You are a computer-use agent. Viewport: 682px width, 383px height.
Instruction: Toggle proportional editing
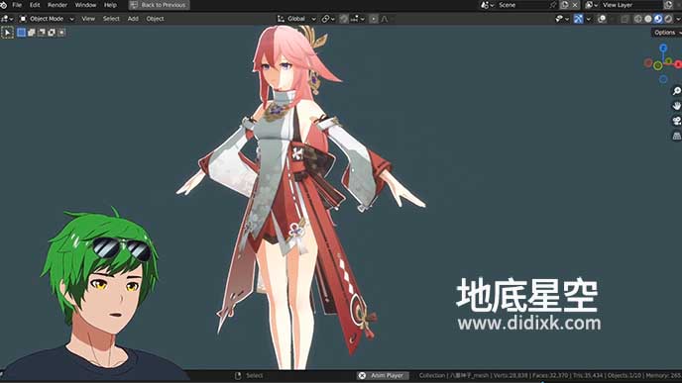[x=374, y=19]
